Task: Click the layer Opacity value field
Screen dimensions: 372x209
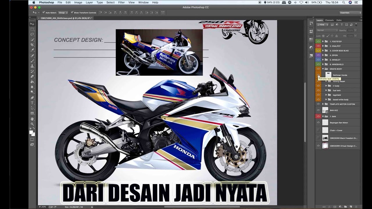Action: pos(350,30)
